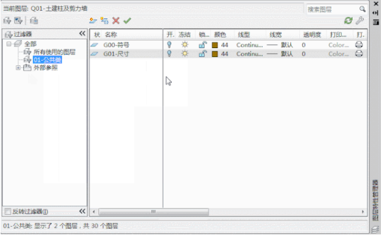Click the horizontal scrollbar thumb

(x=153, y=212)
